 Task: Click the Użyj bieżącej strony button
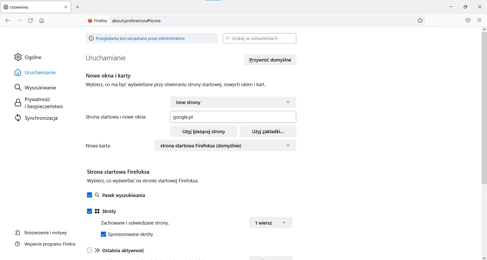tap(204, 131)
